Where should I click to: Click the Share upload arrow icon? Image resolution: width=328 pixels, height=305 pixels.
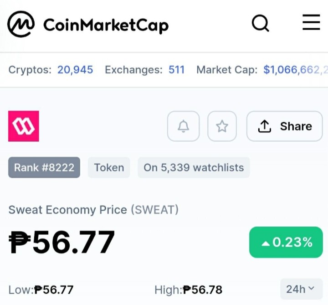point(265,126)
